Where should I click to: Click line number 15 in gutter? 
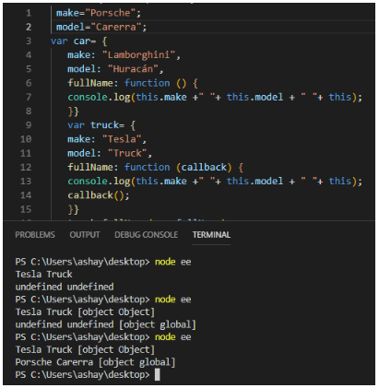click(26, 209)
